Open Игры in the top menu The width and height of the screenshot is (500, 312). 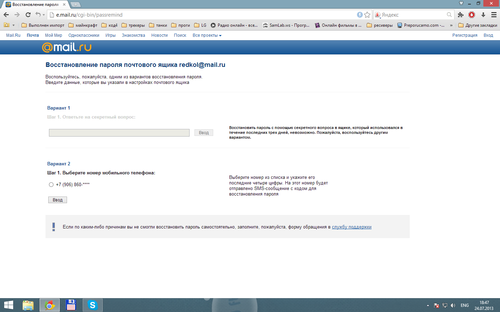coord(110,35)
